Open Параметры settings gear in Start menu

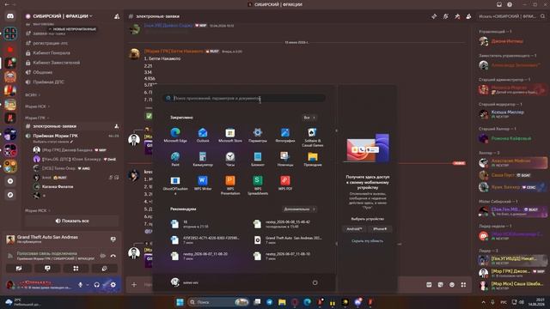tap(258, 135)
